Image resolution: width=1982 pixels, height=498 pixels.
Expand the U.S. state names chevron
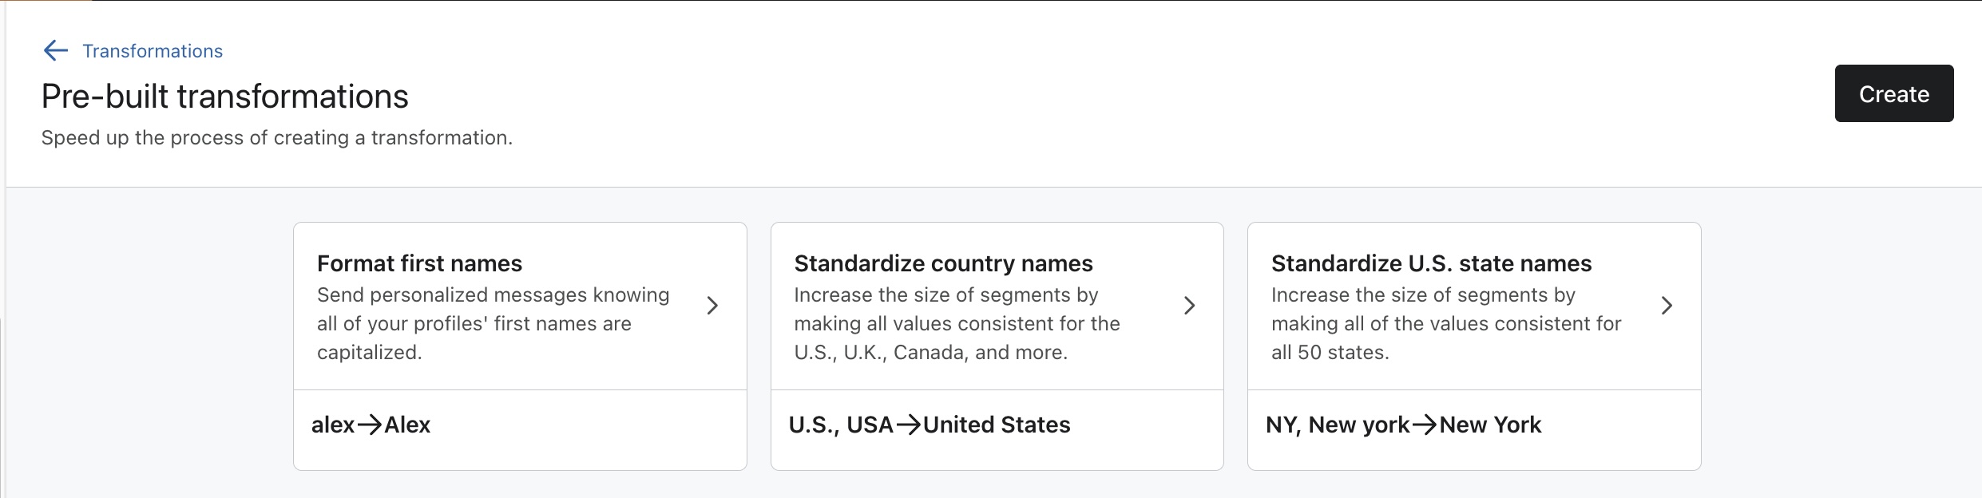tap(1667, 306)
